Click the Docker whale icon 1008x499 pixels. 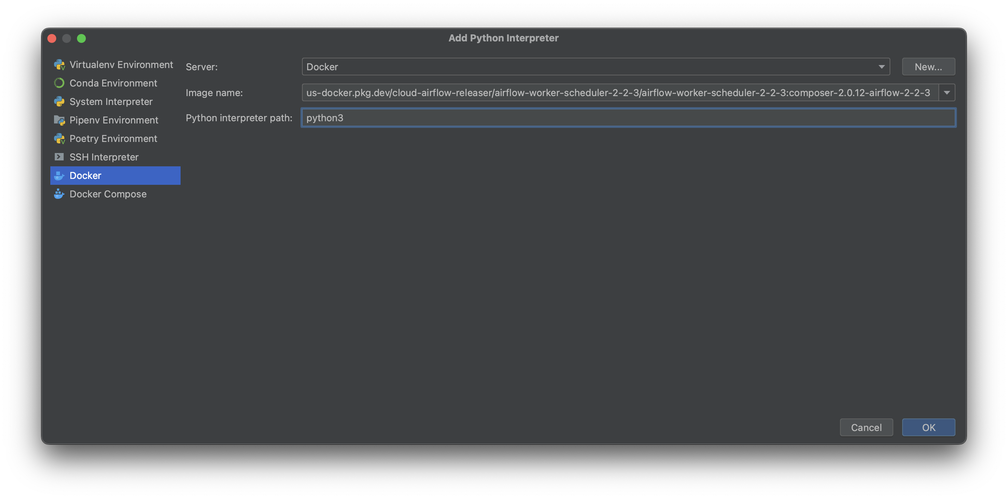pos(59,176)
